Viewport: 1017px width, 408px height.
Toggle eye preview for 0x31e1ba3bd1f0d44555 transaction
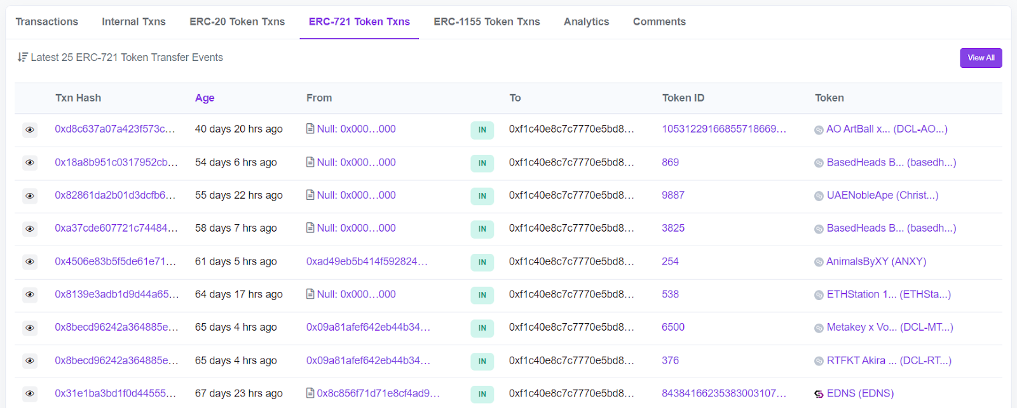click(30, 393)
